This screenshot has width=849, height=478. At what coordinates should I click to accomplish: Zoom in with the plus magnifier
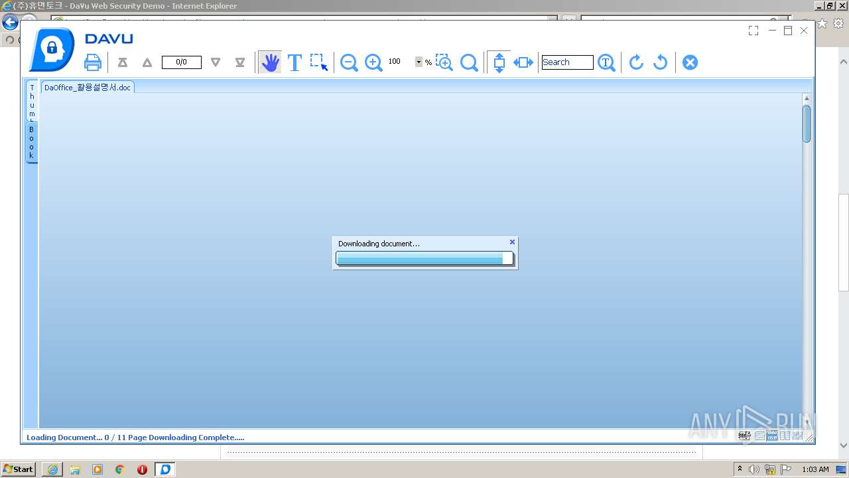pyautogui.click(x=374, y=62)
